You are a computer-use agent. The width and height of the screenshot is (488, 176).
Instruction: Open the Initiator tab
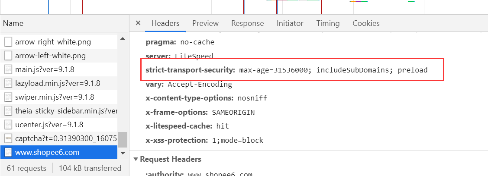290,23
